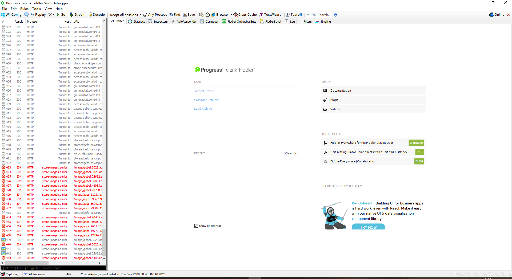Open the Help menu

coord(59,9)
